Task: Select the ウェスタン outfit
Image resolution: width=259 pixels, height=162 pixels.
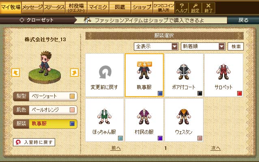Action: (184, 116)
